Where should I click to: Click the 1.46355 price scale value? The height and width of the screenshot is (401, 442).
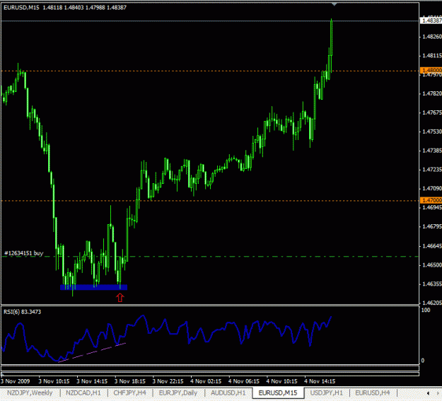tap(431, 284)
